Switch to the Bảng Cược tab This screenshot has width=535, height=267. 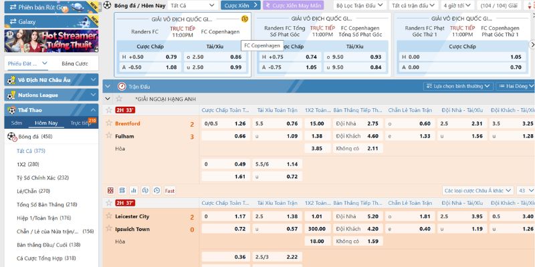click(x=75, y=63)
